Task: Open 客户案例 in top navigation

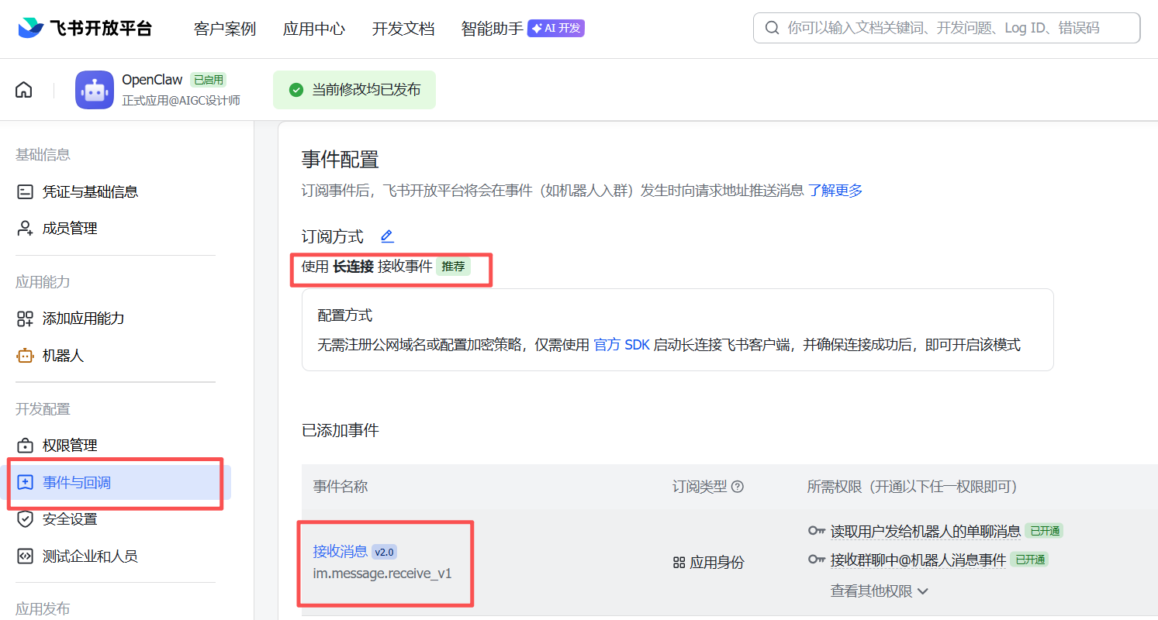Action: click(x=225, y=29)
